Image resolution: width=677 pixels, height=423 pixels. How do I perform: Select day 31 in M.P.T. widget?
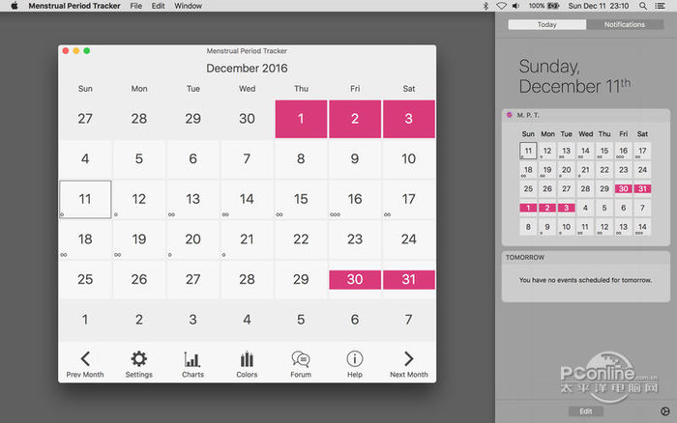tap(642, 189)
